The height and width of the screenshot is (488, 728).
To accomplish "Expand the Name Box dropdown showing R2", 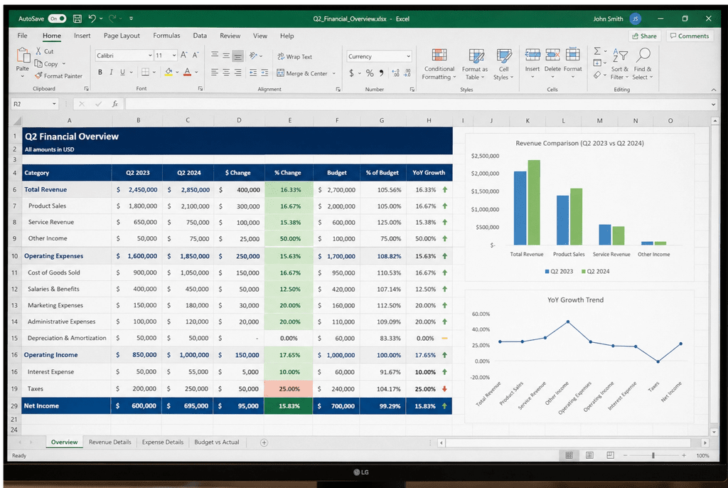I will click(54, 104).
